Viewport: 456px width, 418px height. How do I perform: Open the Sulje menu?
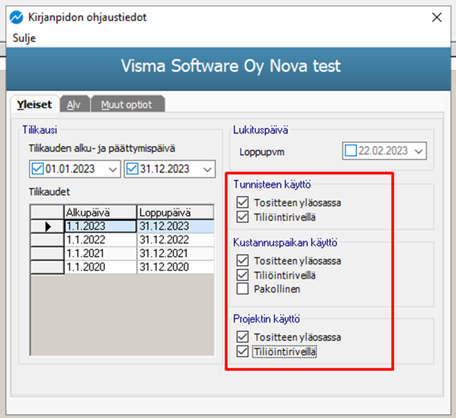coord(24,38)
